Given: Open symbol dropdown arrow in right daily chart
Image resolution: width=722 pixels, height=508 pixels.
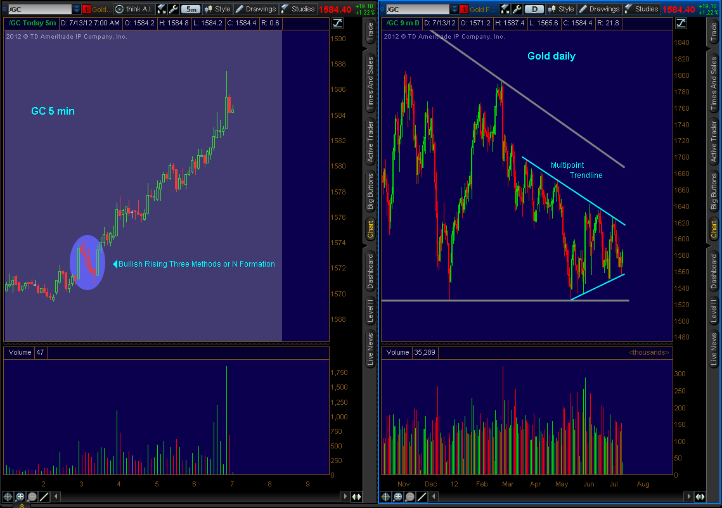Looking at the screenshot, I should point(453,9).
